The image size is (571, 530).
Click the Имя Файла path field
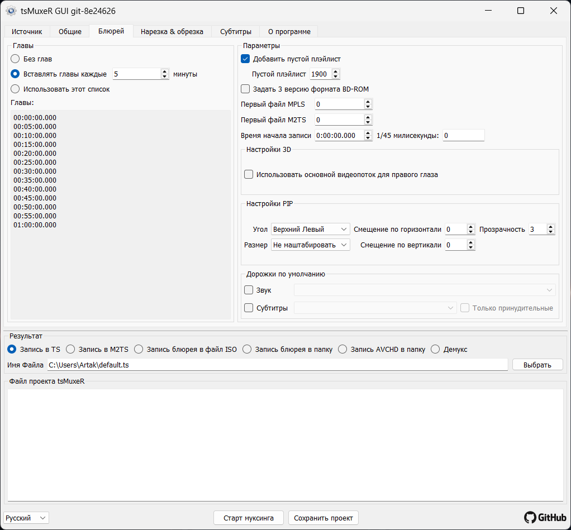278,365
